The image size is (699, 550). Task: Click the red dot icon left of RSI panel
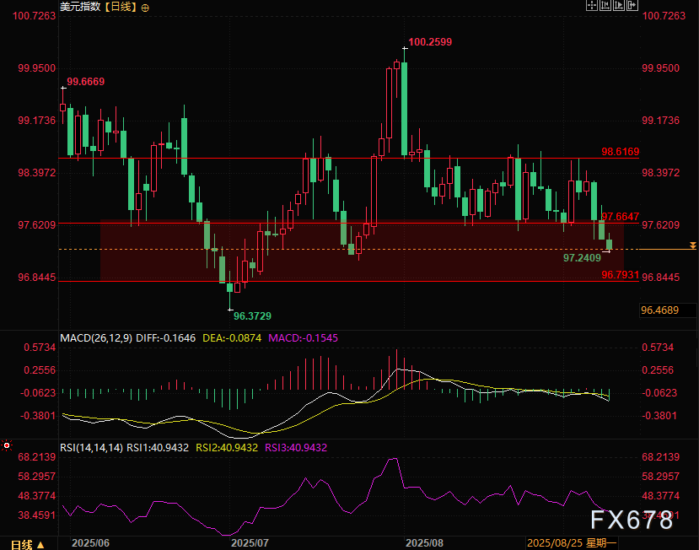[6, 445]
